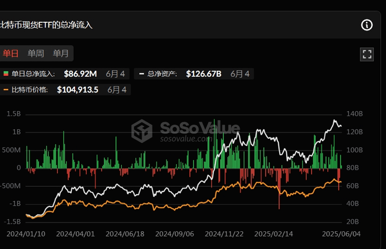Toggle the 单日总净流入 legend series
Image resolution: width=386 pixels, height=249 pixels.
pyautogui.click(x=63, y=74)
